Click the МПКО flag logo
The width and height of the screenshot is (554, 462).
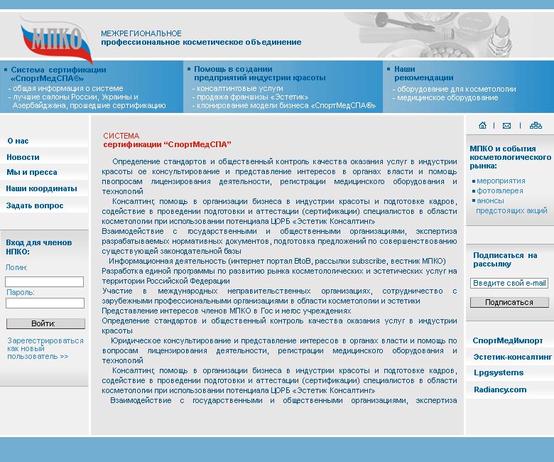point(57,40)
